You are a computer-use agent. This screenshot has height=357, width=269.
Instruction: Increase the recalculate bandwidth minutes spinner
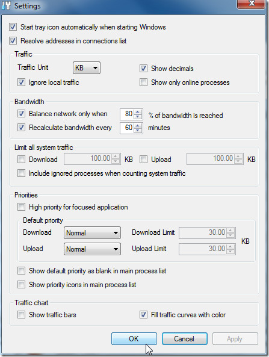pyautogui.click(x=138, y=125)
